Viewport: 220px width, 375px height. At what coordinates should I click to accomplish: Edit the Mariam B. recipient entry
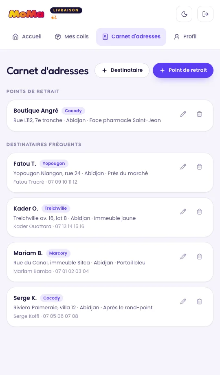click(x=183, y=257)
